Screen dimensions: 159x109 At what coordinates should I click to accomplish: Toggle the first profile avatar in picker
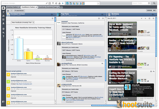67,3
